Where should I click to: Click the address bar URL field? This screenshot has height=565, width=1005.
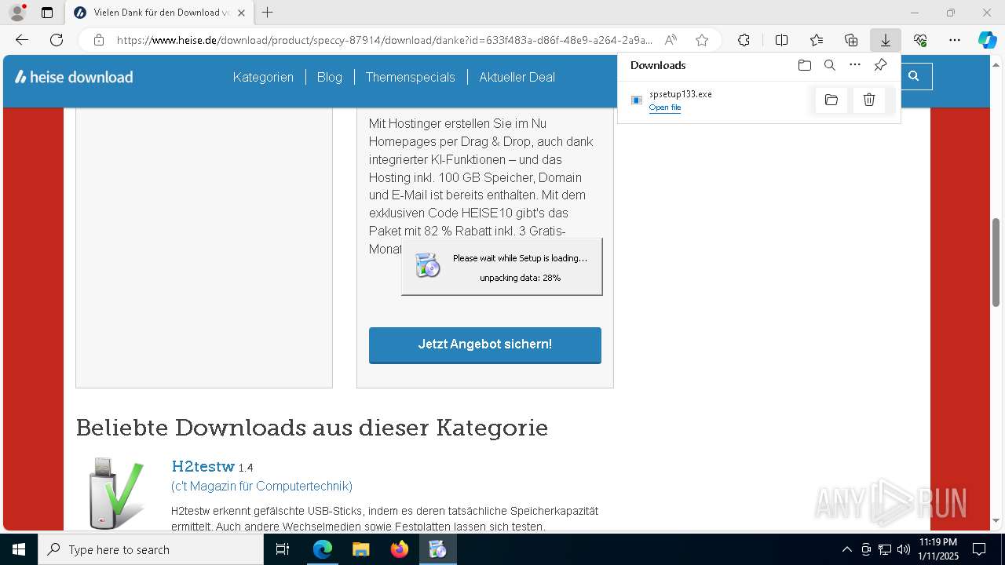coord(384,40)
